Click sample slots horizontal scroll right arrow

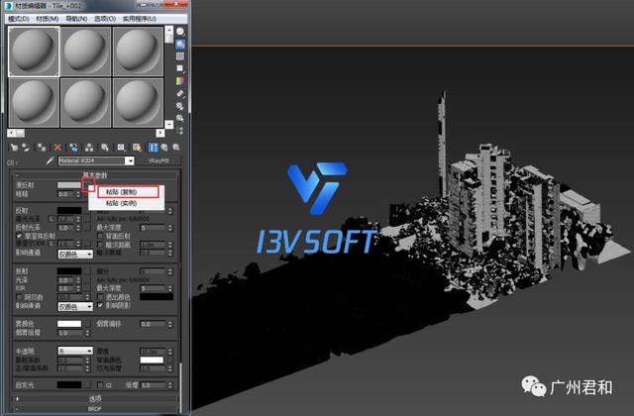[160, 133]
